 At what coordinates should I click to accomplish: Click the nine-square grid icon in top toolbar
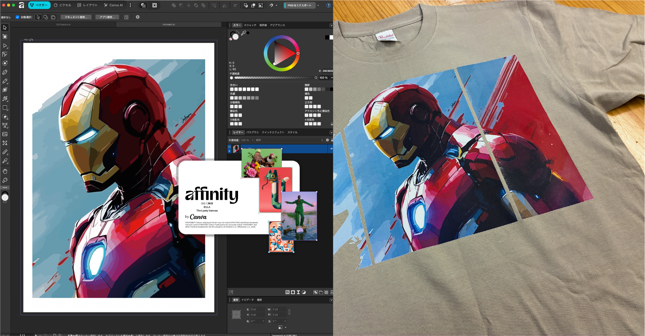coord(154,5)
